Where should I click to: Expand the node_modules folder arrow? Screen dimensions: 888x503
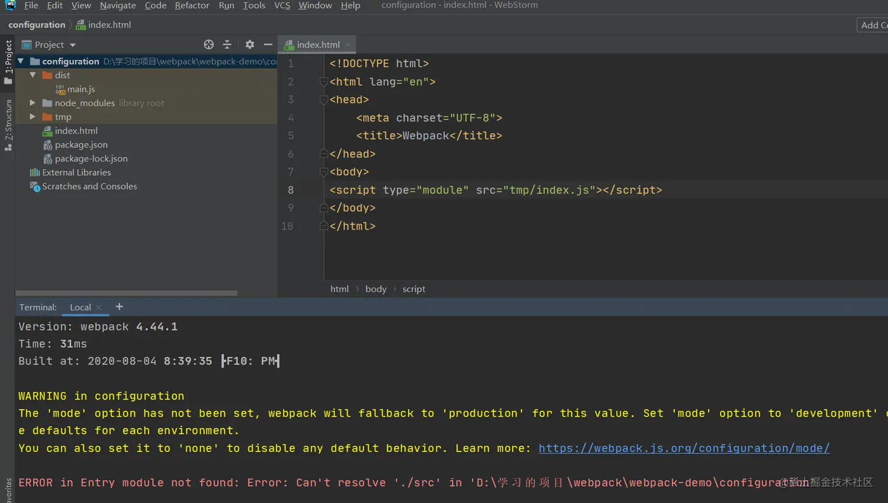pos(33,103)
